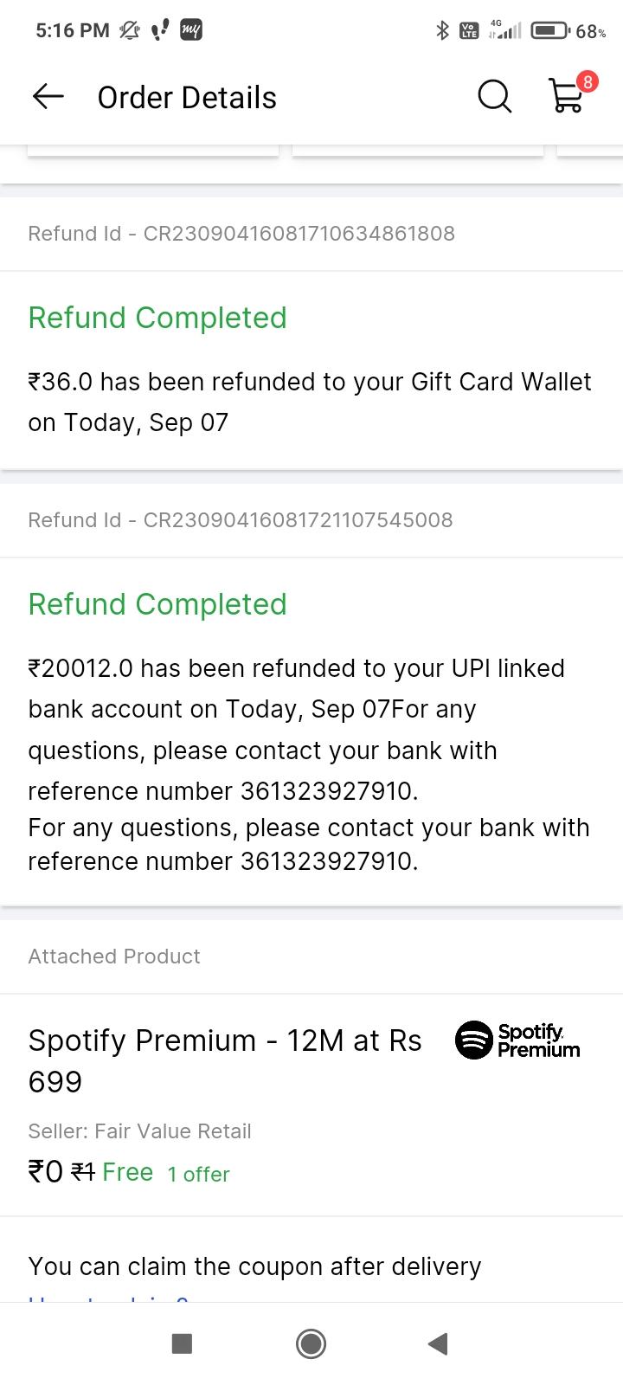Open the shopping cart
Image resolution: width=623 pixels, height=1385 pixels.
(x=567, y=97)
